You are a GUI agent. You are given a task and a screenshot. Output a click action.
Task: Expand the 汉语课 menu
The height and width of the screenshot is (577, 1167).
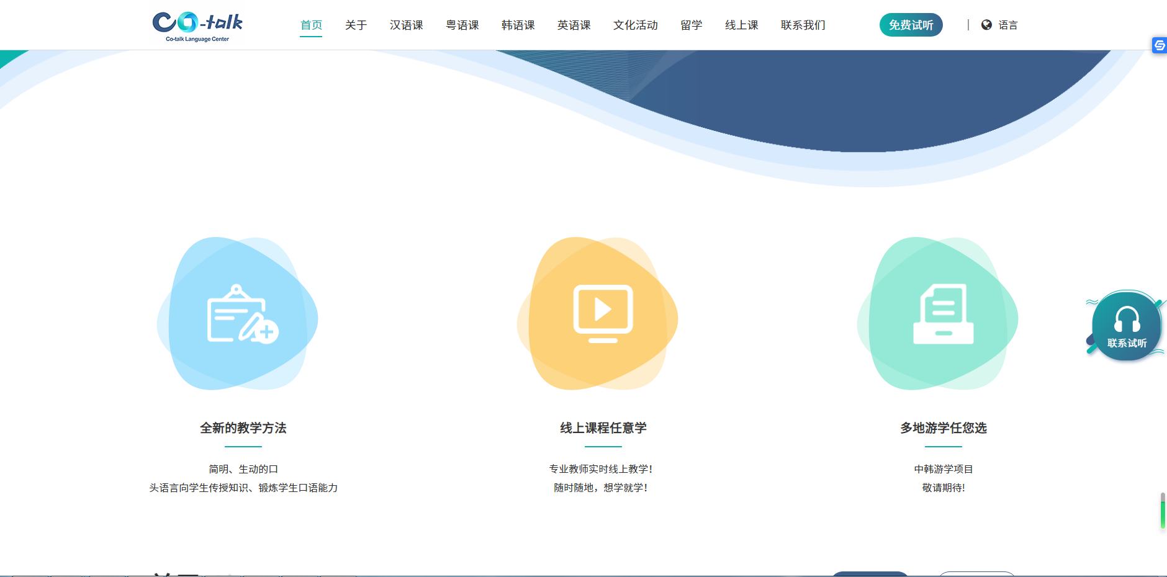coord(406,25)
